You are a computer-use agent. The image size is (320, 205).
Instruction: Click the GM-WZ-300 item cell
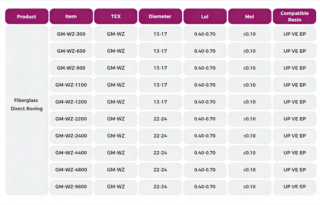[71, 34]
